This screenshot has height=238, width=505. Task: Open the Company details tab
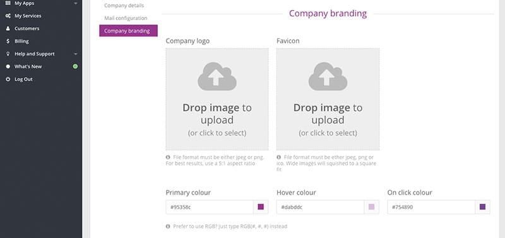click(x=124, y=6)
